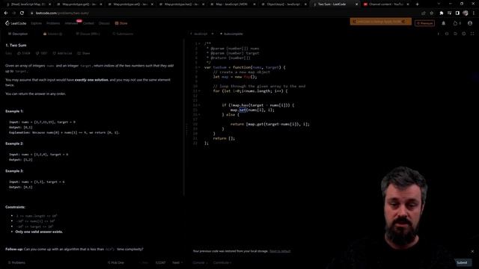
Task: Open a new browser tab with plus
Action: coord(418,4)
